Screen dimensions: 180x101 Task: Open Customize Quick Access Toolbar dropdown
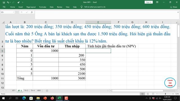click(x=22, y=3)
